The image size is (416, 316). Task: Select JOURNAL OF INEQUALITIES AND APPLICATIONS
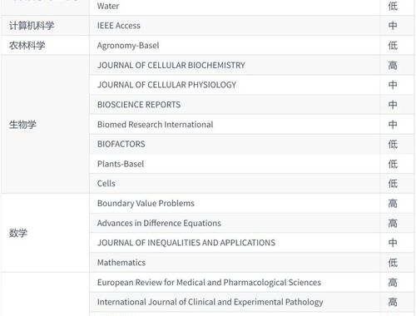(186, 243)
